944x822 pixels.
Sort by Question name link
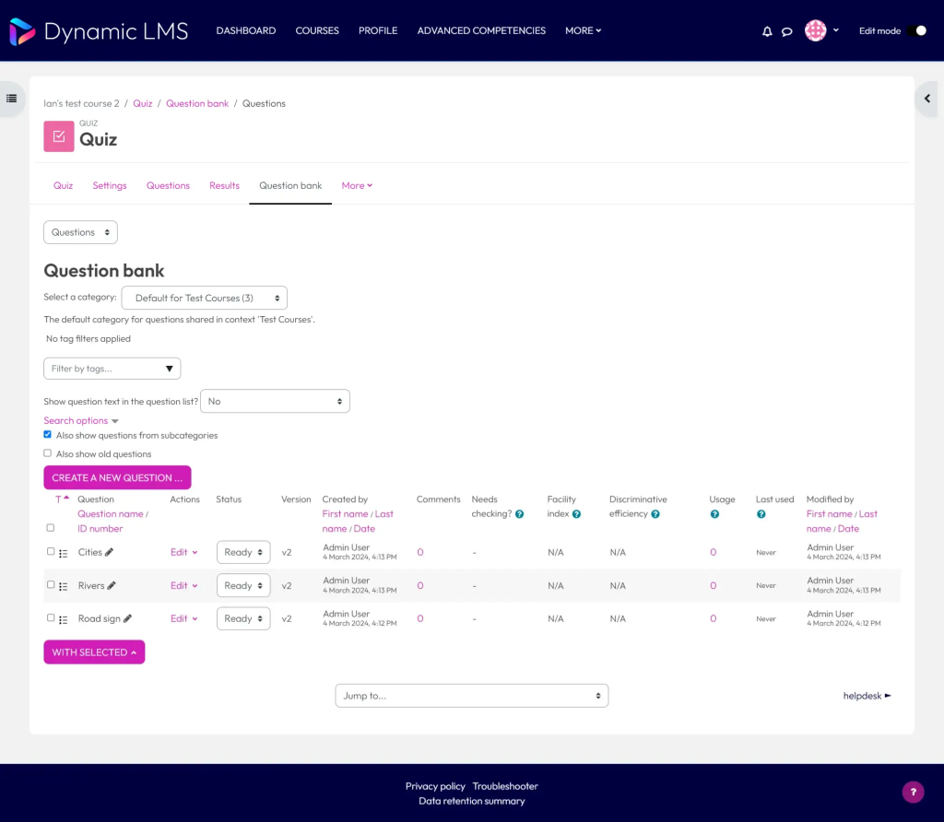tap(111, 514)
